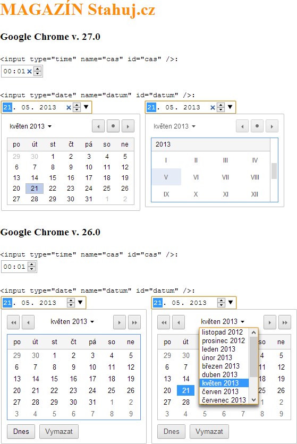Choose month I in the month grid

tap(166, 160)
